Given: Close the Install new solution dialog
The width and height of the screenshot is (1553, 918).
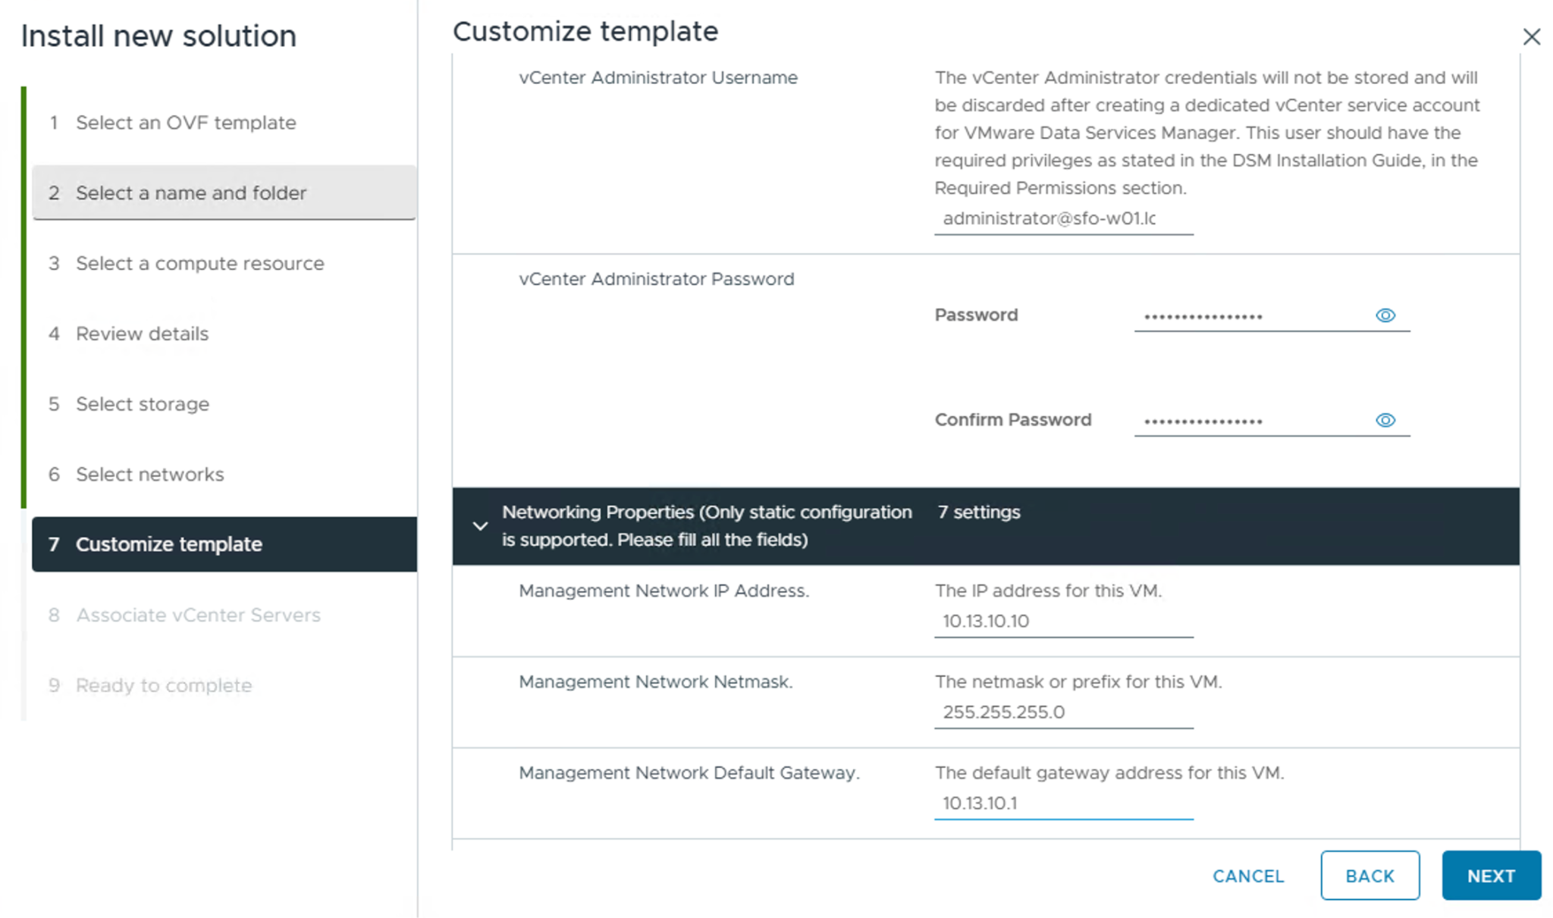Looking at the screenshot, I should (x=1531, y=36).
